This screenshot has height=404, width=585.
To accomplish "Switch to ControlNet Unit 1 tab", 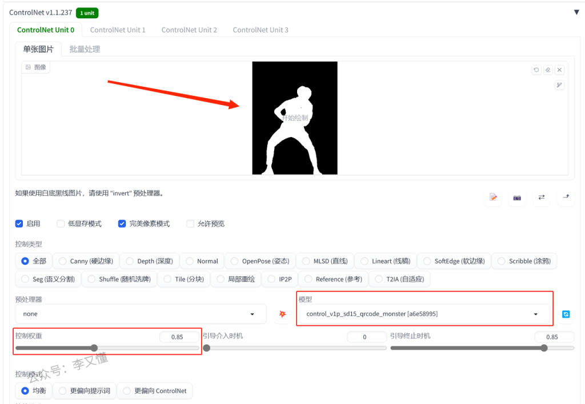I will point(118,30).
